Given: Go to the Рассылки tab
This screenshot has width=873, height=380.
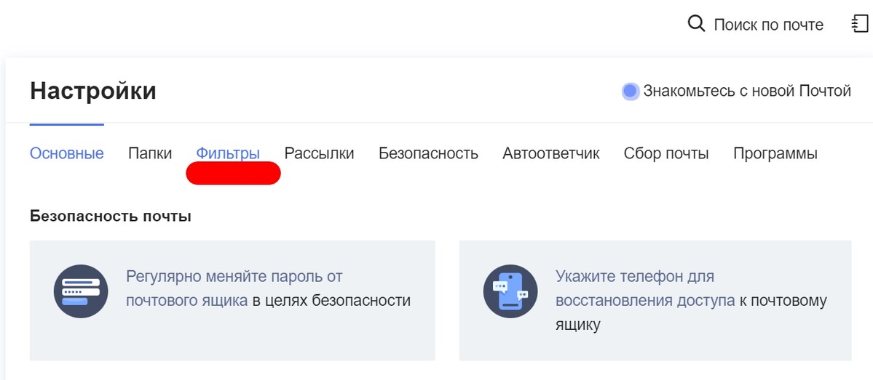Looking at the screenshot, I should point(319,153).
